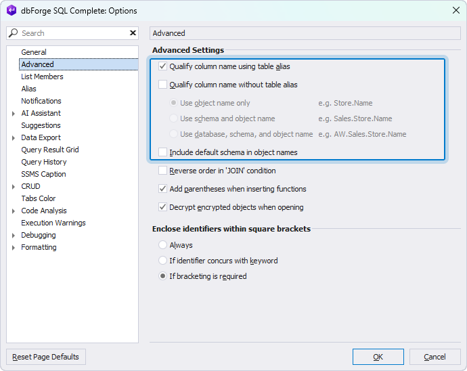Dismiss the dialog with Cancel
The width and height of the screenshot is (467, 371).
435,357
